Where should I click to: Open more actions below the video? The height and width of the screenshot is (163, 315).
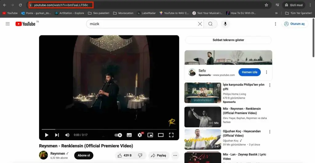coord(175,155)
